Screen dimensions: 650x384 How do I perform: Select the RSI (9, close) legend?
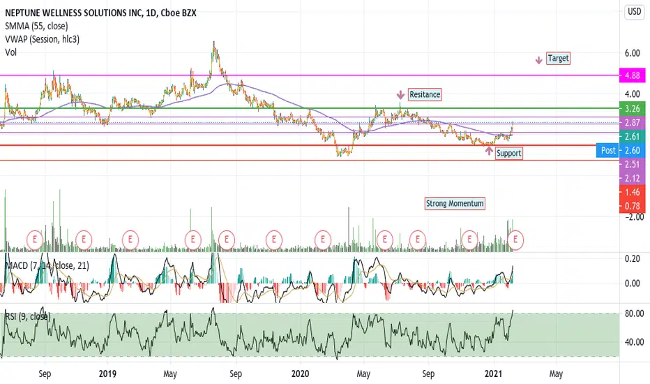click(x=28, y=317)
